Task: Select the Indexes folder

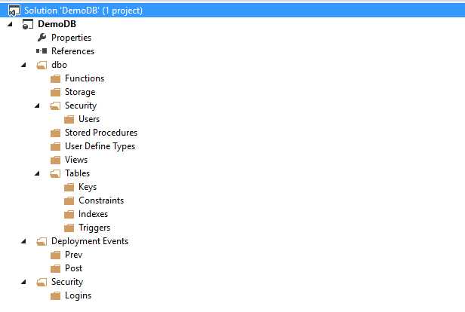Action: (x=93, y=214)
